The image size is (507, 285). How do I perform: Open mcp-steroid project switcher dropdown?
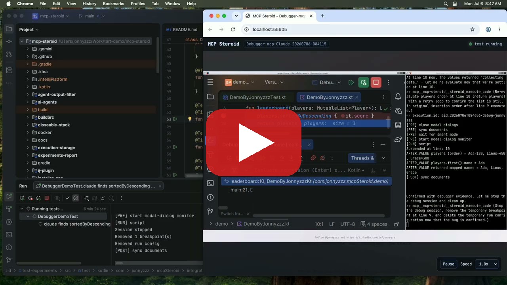pos(51,16)
